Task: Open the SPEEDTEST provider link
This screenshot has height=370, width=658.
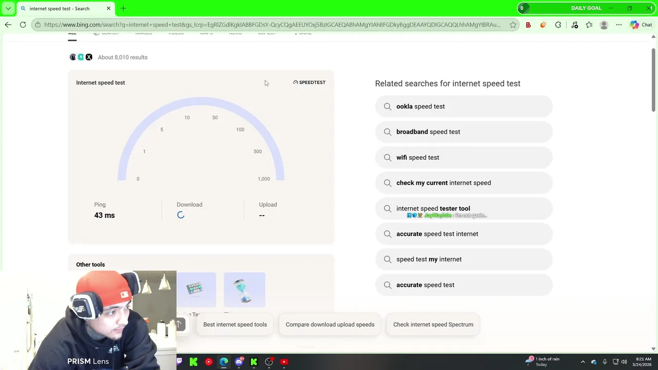Action: (309, 82)
